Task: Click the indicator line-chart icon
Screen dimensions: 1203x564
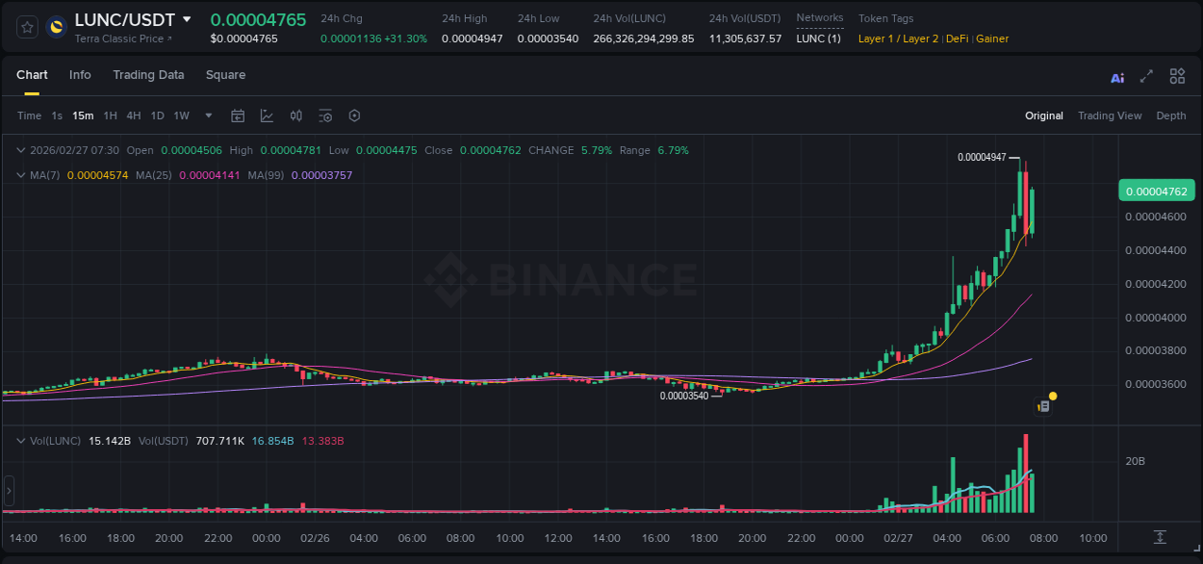Action: point(267,115)
